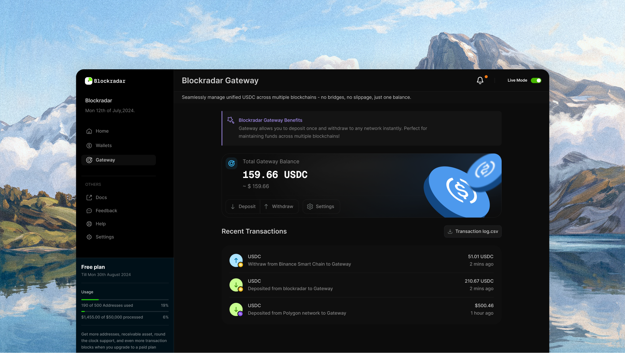The image size is (625, 353).
Task: Toggle the Live Mode switch off
Action: pyautogui.click(x=536, y=80)
